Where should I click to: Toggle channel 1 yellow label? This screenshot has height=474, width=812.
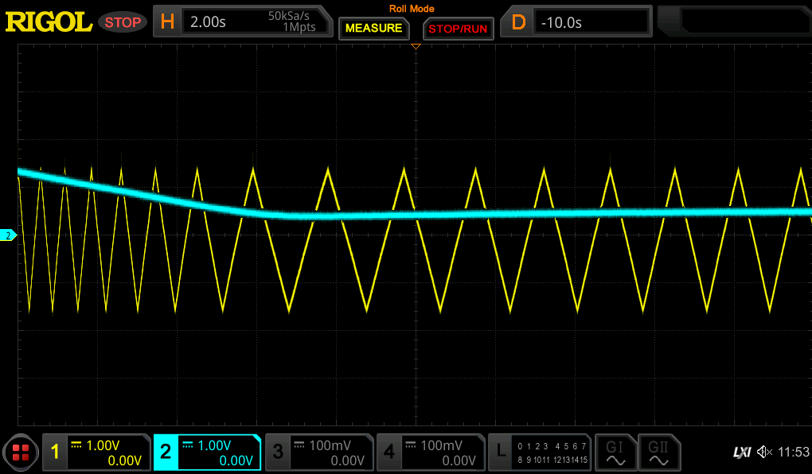coord(55,452)
